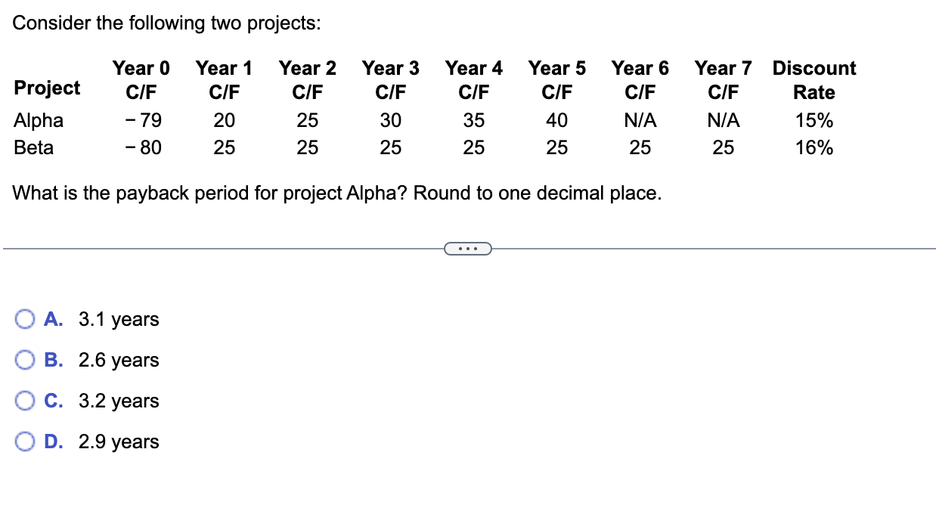Click the radio circle next to A
Screen dimensions: 936x511
(x=24, y=319)
